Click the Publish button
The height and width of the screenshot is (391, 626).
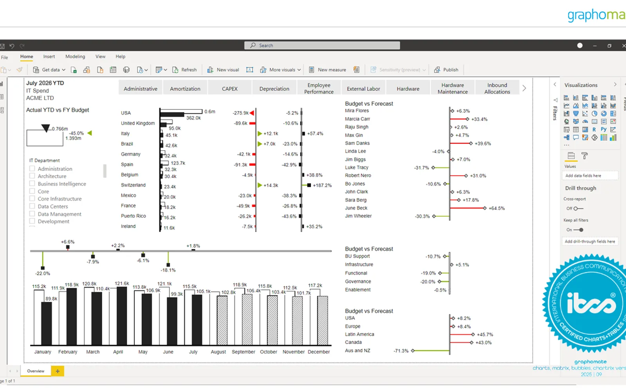[x=446, y=70]
